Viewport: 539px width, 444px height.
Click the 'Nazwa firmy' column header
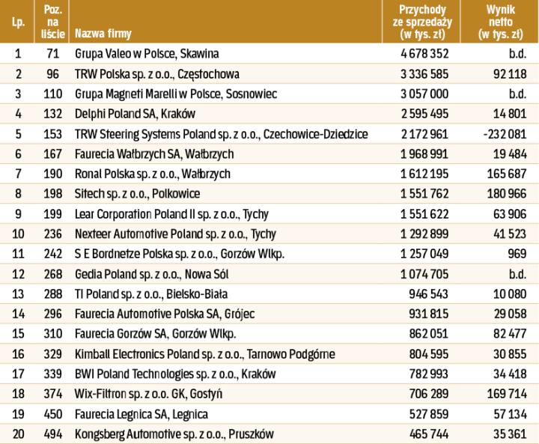pos(102,34)
